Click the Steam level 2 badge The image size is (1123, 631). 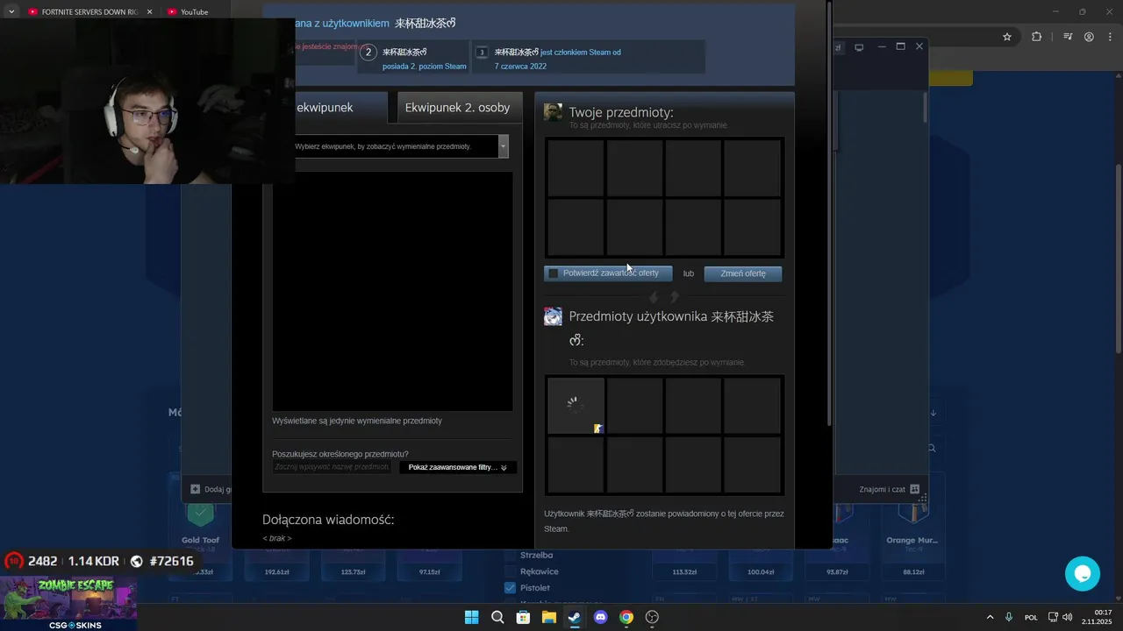point(368,53)
